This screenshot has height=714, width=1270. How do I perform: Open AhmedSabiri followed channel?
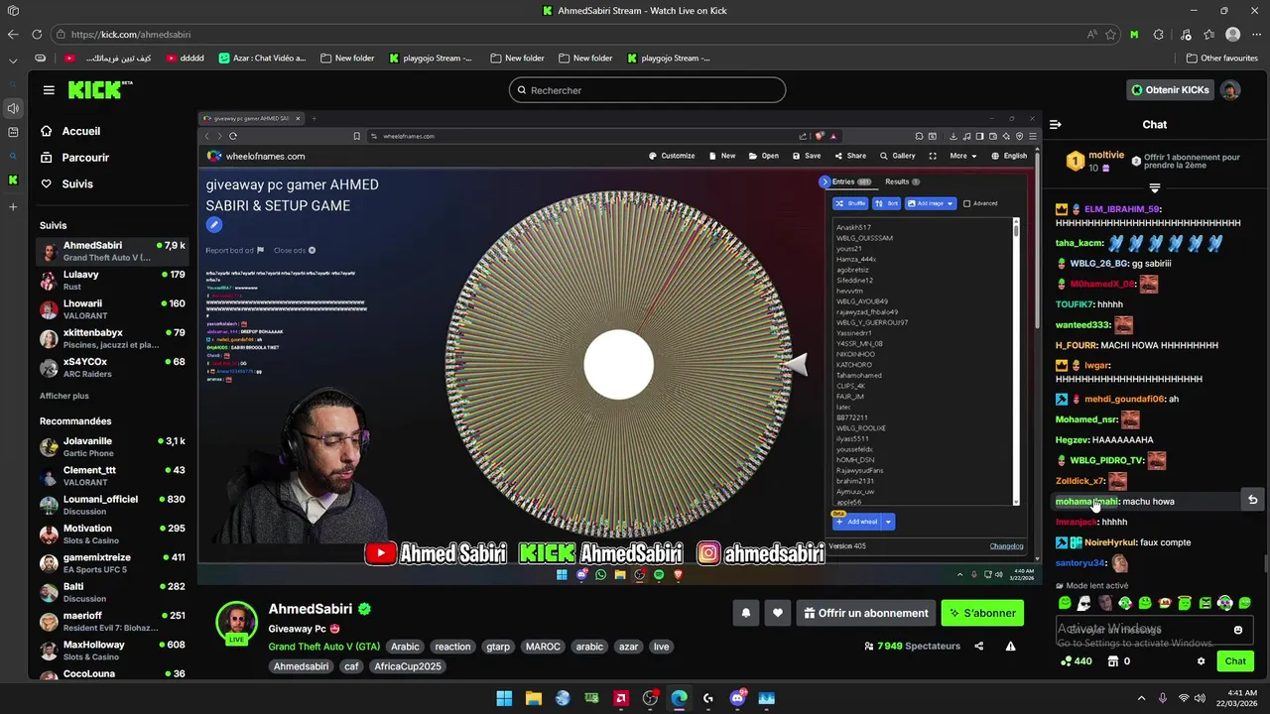(x=112, y=251)
